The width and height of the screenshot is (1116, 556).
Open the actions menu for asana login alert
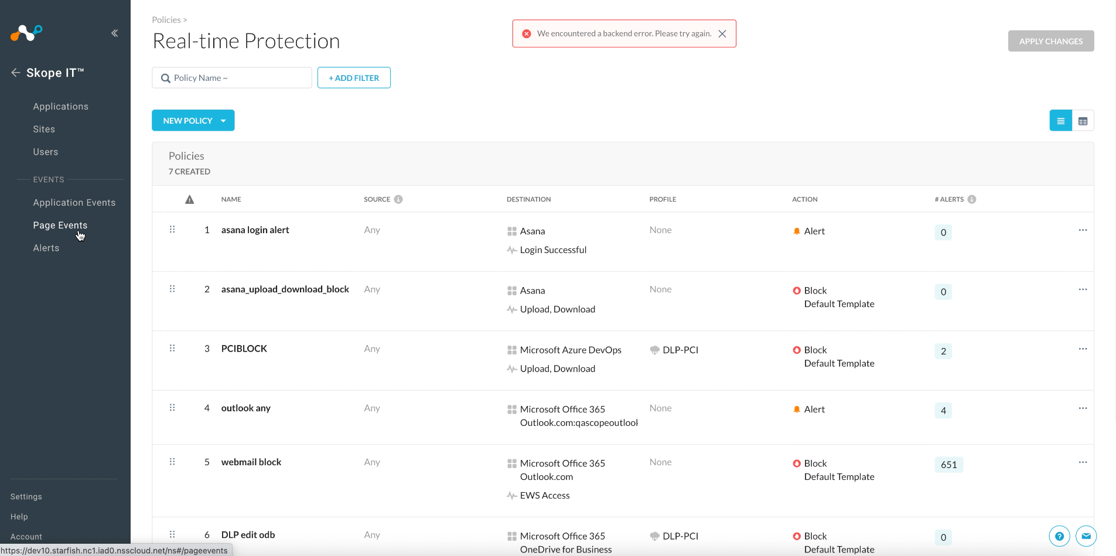1083,230
